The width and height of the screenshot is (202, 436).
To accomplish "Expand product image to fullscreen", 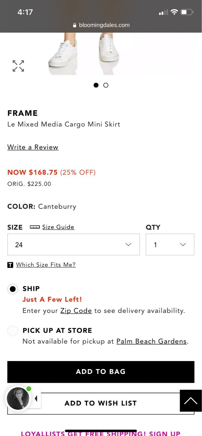I will [x=18, y=66].
